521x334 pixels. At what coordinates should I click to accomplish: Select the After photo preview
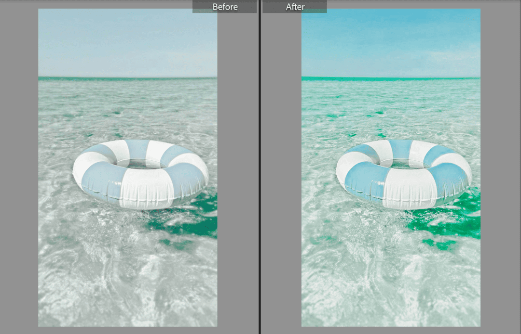[x=391, y=167]
